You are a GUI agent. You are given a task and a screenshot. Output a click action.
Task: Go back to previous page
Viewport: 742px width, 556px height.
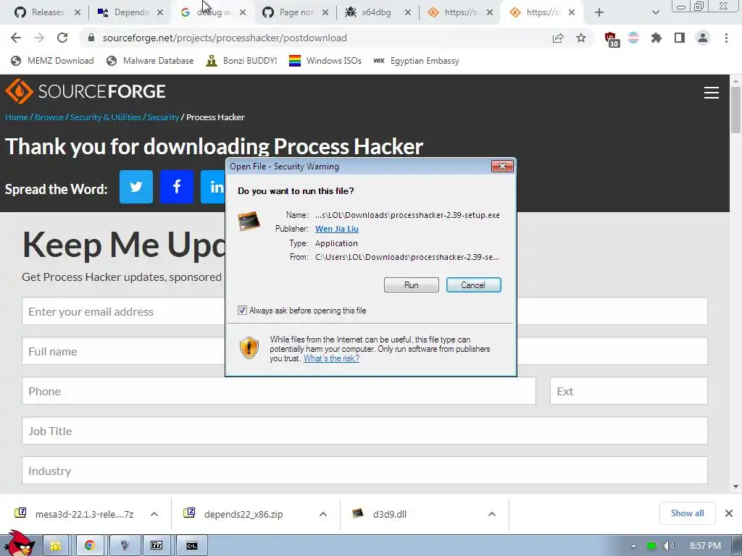click(x=16, y=38)
